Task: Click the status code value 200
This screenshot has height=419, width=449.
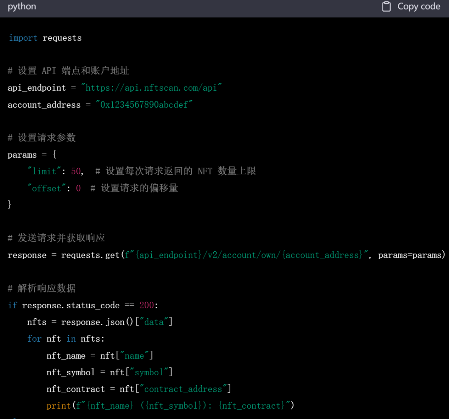Action: tap(147, 305)
